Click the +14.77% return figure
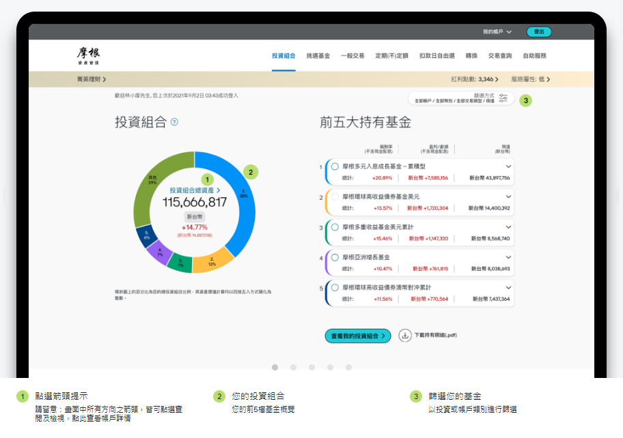The image size is (623, 438). click(x=195, y=227)
